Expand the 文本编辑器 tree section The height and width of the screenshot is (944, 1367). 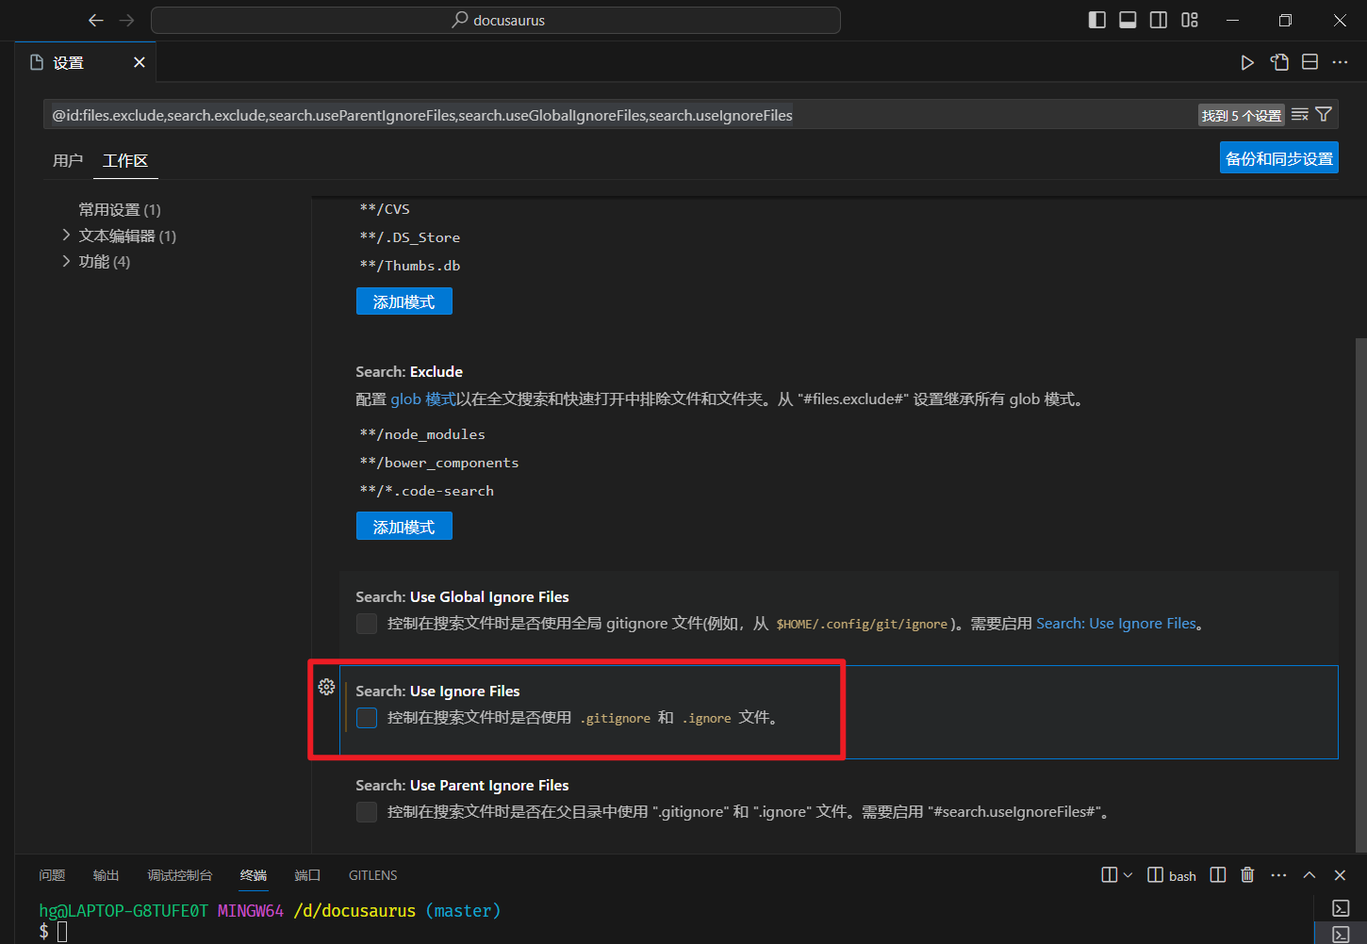point(66,235)
